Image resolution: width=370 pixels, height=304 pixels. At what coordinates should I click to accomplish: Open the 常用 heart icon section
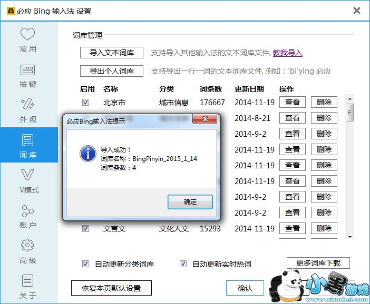click(x=27, y=34)
